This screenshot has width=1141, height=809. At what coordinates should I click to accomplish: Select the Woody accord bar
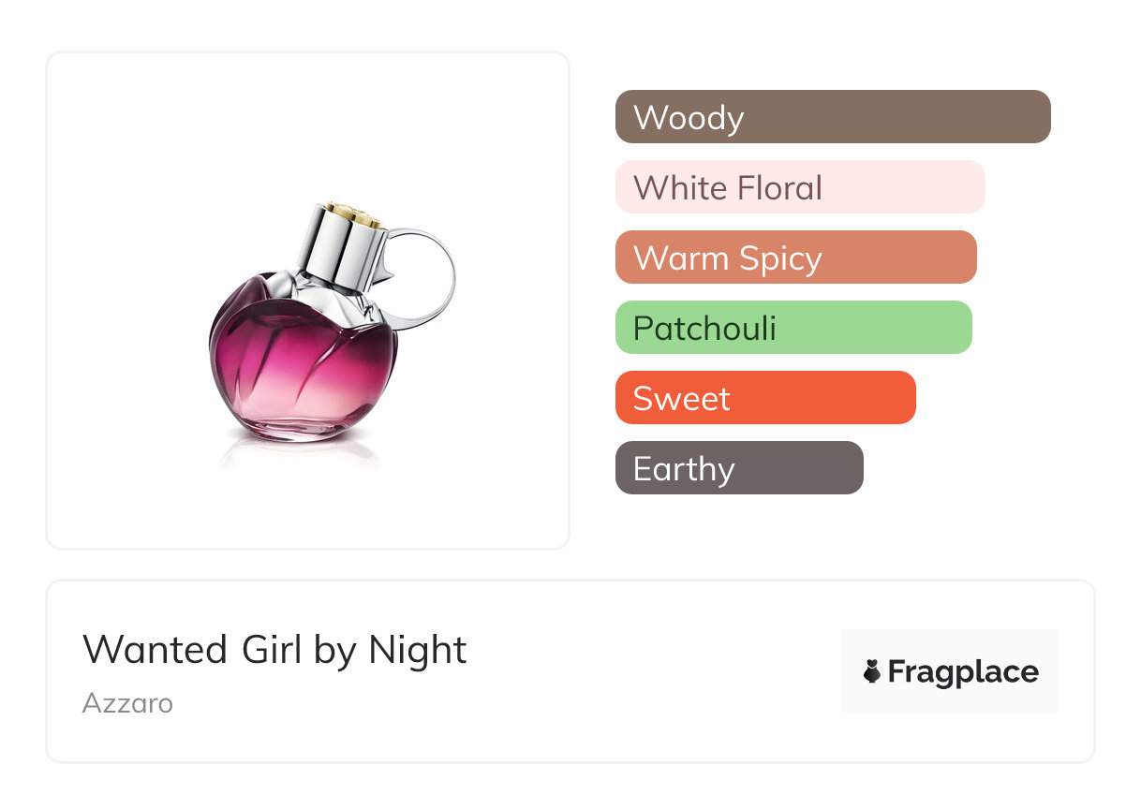coord(833,117)
